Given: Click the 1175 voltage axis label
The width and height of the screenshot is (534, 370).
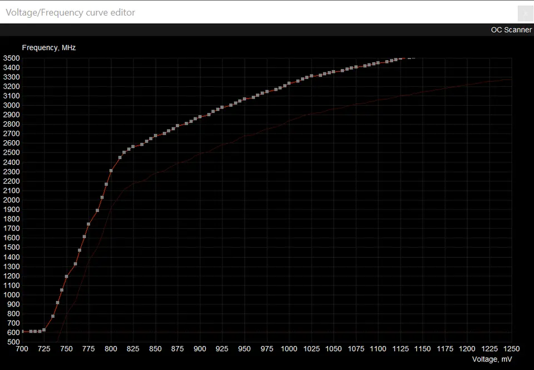Looking at the screenshot, I should click(445, 349).
